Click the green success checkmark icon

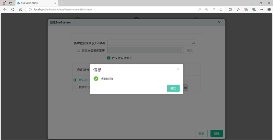[96, 79]
